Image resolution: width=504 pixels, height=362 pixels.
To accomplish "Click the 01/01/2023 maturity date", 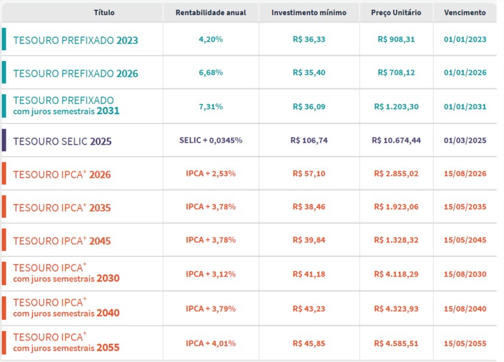I will (x=465, y=39).
